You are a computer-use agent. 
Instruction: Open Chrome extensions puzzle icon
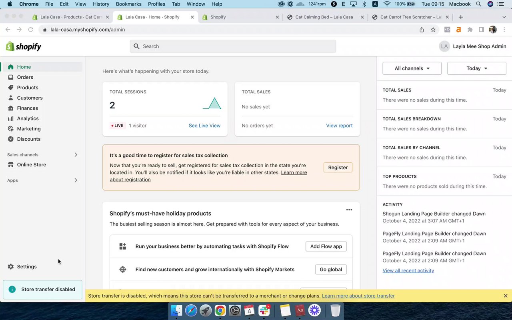point(470,30)
